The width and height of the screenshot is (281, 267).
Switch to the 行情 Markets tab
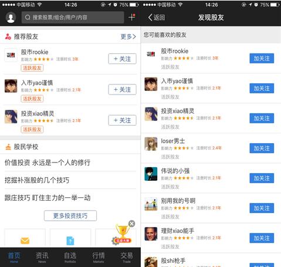coord(99,257)
